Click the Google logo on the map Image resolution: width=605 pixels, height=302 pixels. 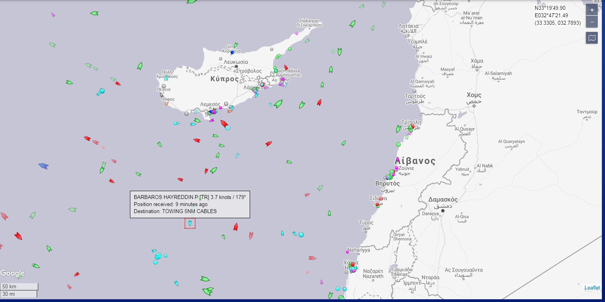point(12,273)
